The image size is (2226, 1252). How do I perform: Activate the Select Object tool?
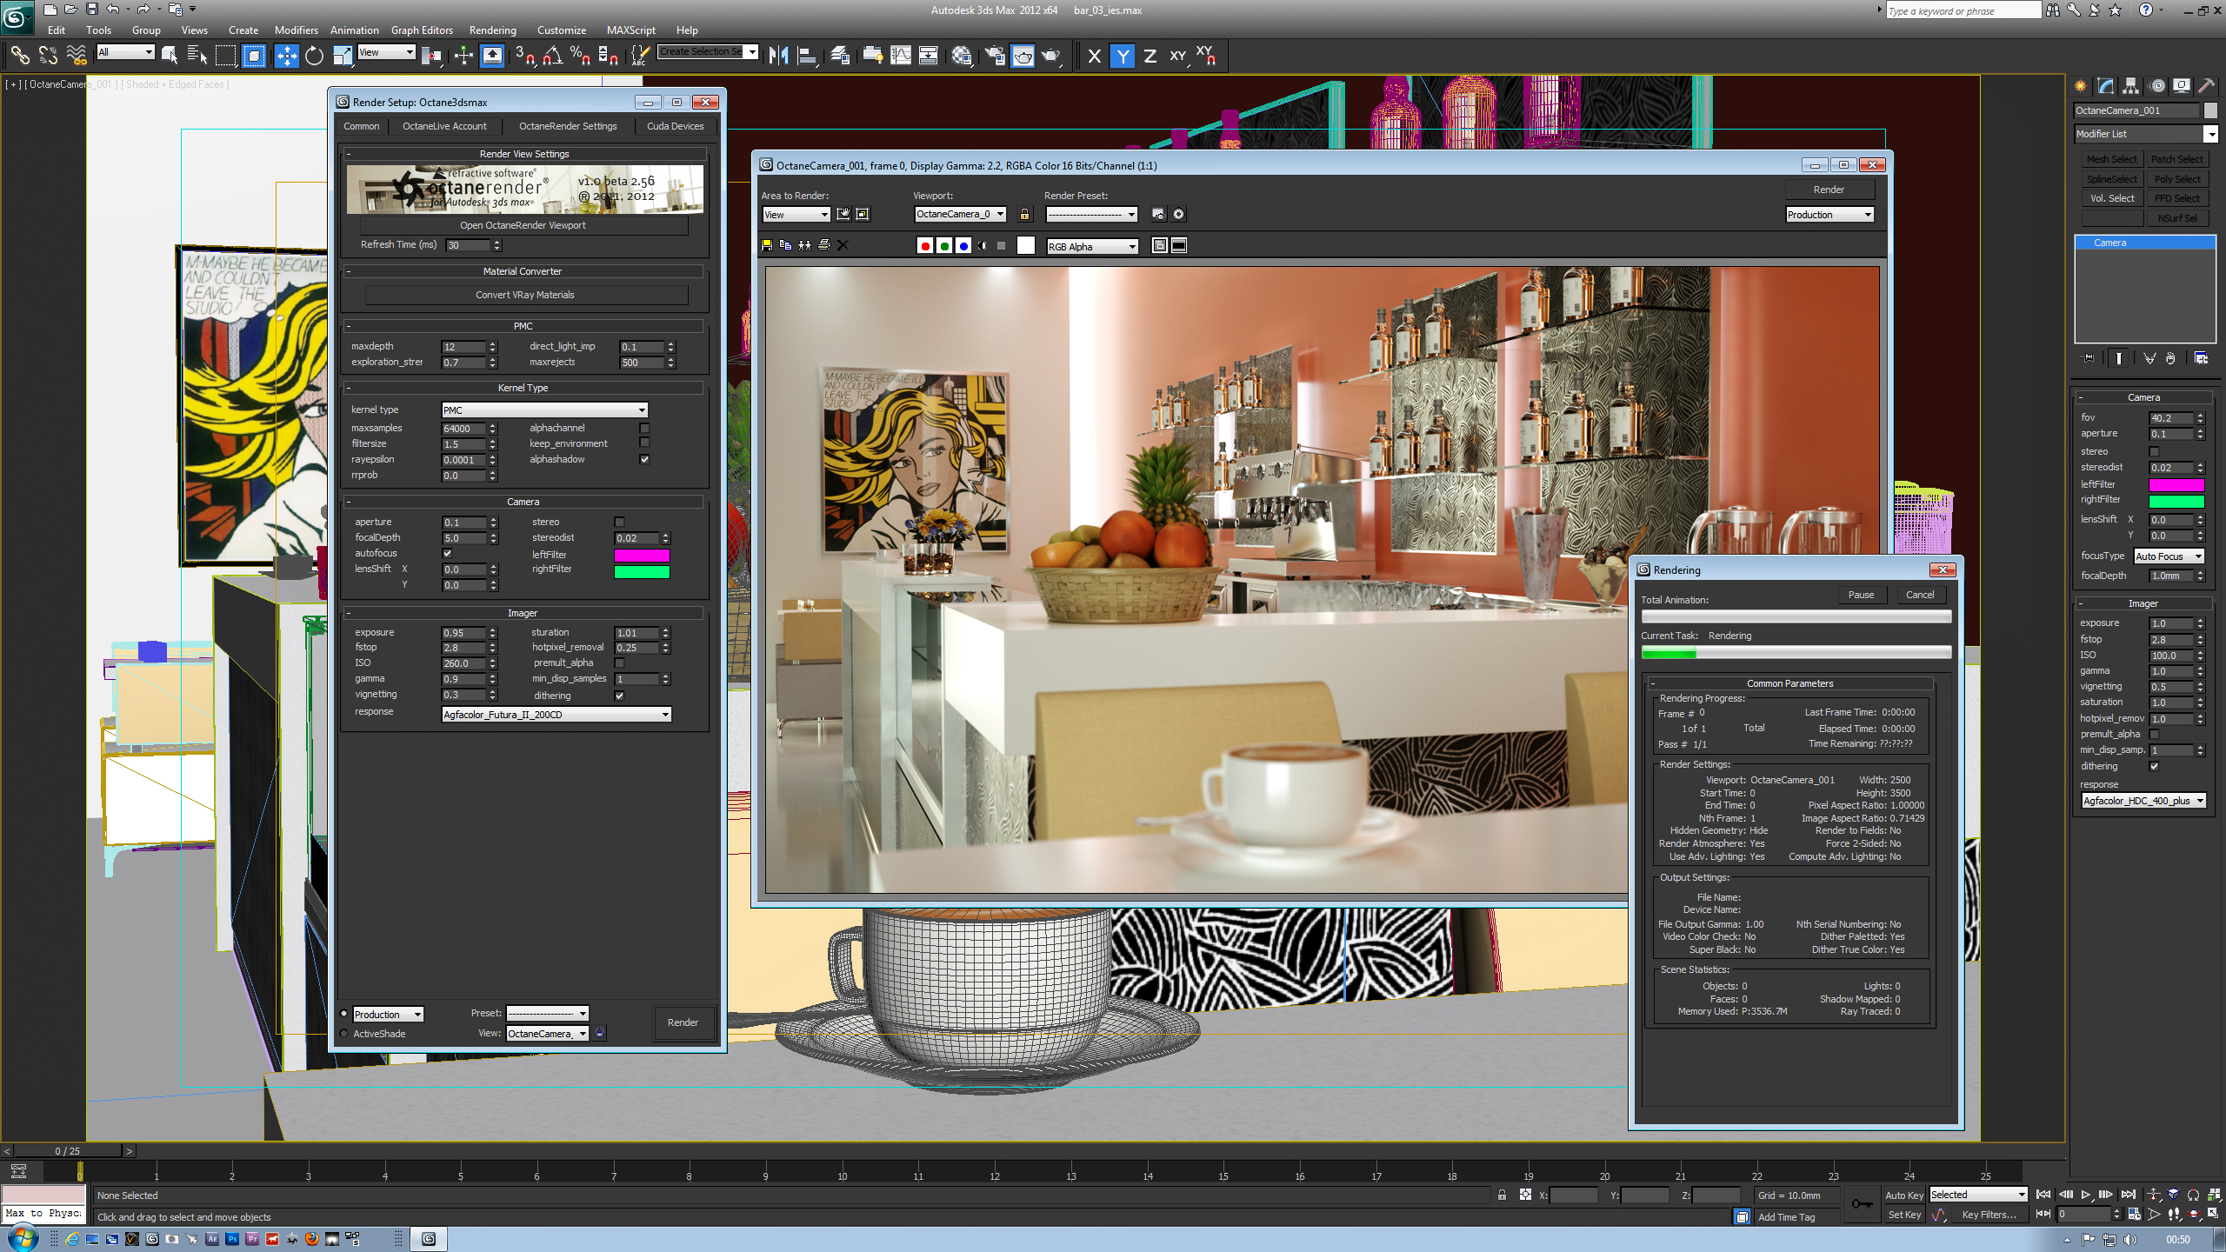click(x=169, y=56)
